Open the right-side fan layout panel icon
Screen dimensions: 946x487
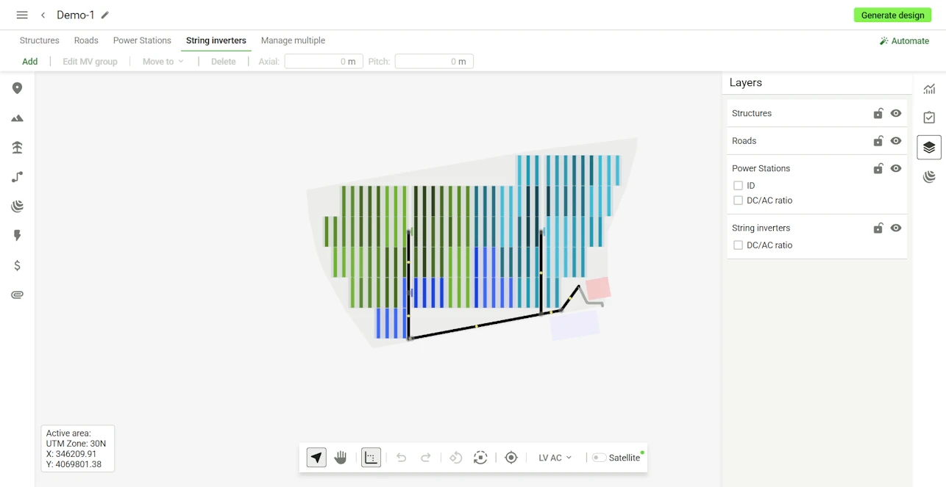(x=929, y=176)
